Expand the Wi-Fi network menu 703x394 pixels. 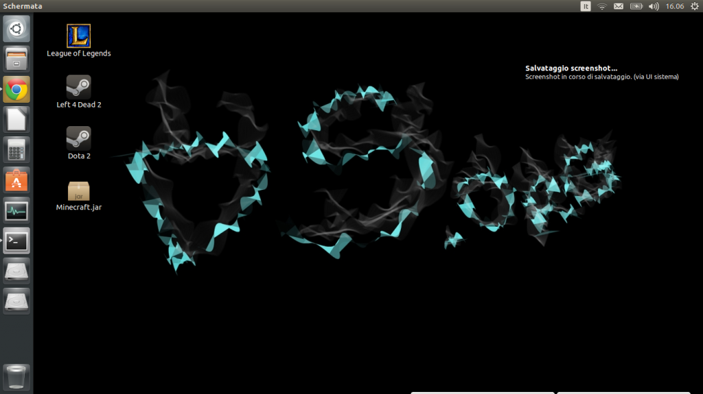[602, 6]
